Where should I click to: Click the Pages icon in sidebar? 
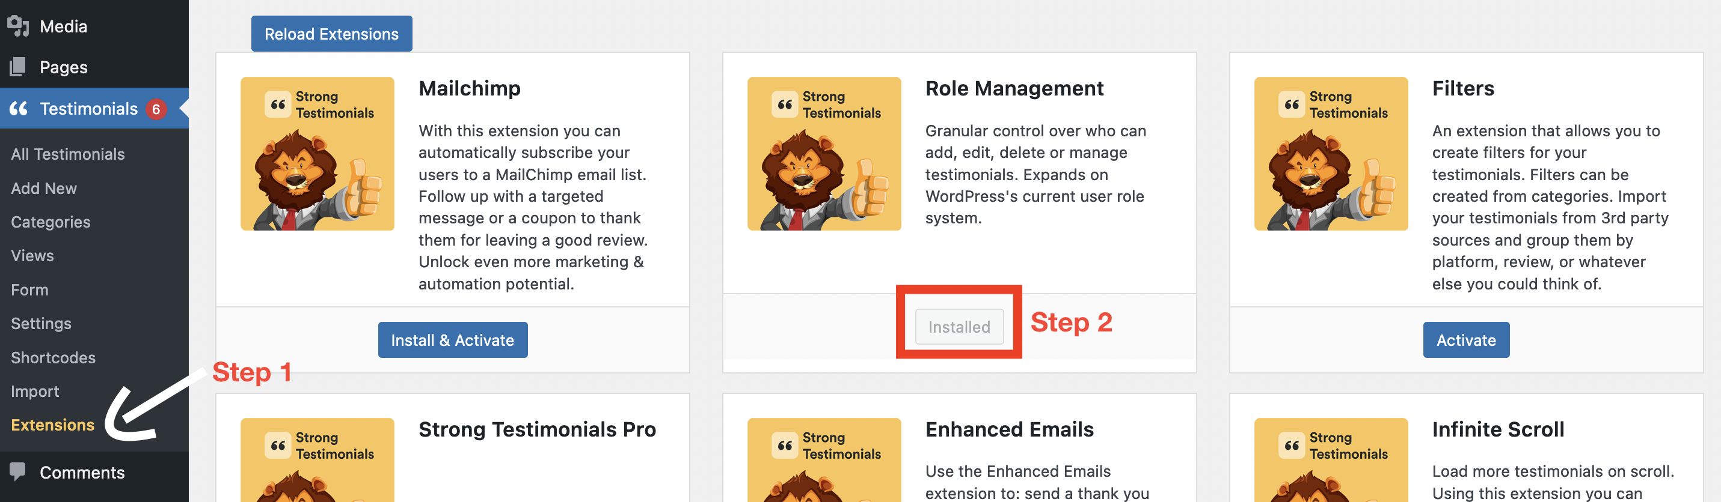18,67
